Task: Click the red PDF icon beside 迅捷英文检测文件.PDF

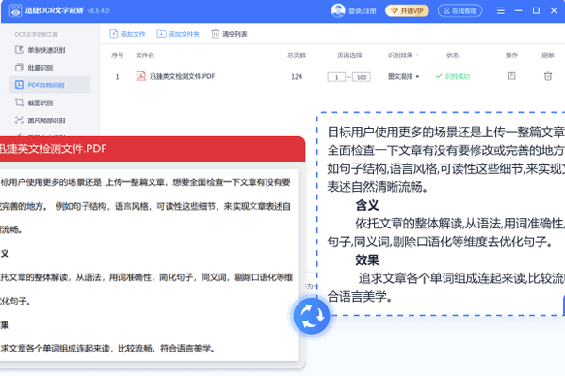Action: click(141, 76)
